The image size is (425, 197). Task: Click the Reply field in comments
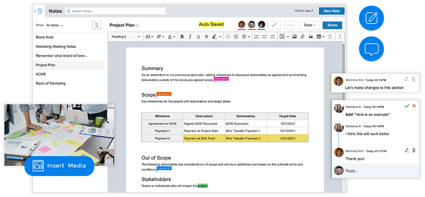[376, 171]
